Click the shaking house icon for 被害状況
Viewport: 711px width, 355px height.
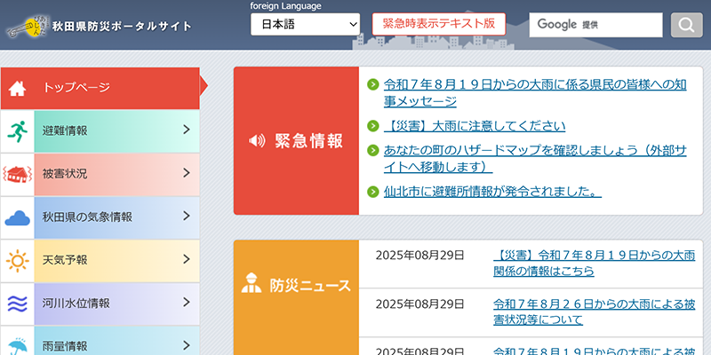17,174
